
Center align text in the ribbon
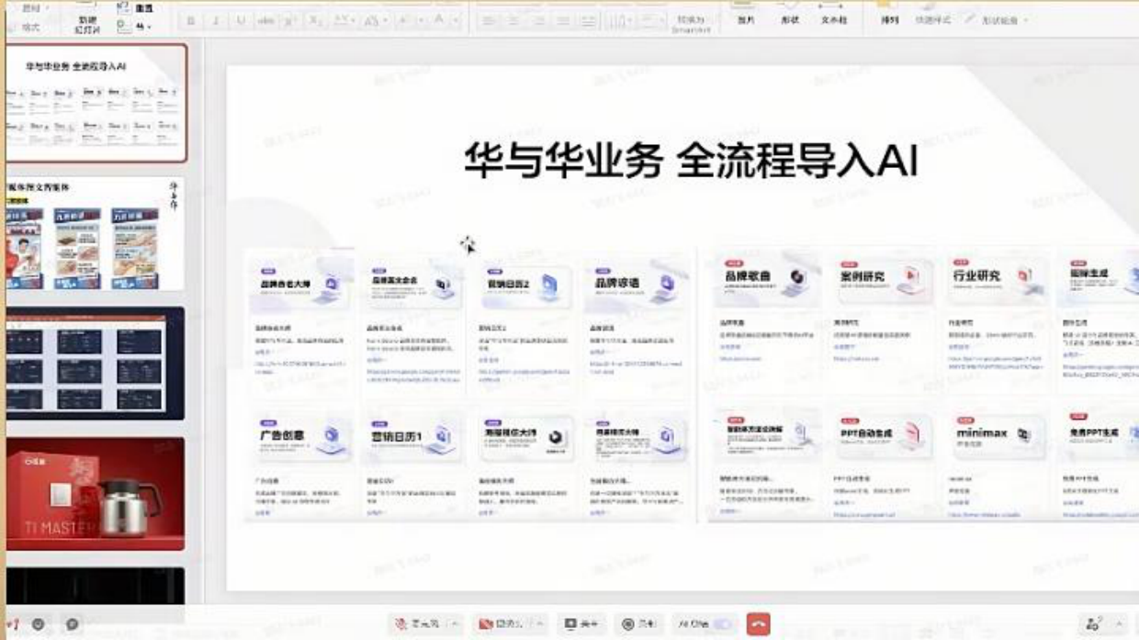pyautogui.click(x=513, y=20)
